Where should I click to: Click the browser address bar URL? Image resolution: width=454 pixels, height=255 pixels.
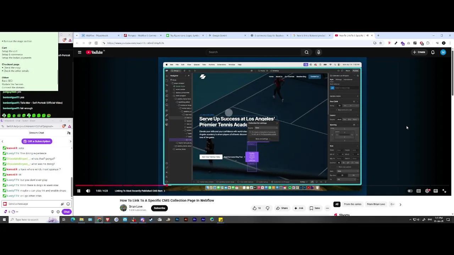(x=135, y=43)
